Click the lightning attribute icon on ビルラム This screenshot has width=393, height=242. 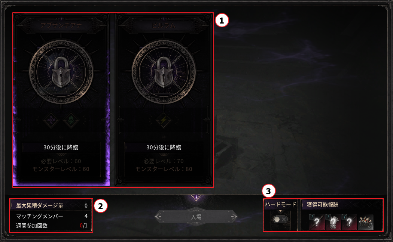click(x=164, y=120)
